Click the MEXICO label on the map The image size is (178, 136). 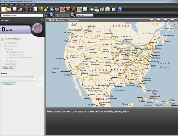point(100,99)
